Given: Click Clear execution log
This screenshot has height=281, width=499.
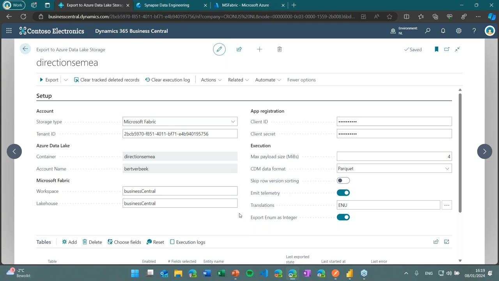Looking at the screenshot, I should (168, 80).
